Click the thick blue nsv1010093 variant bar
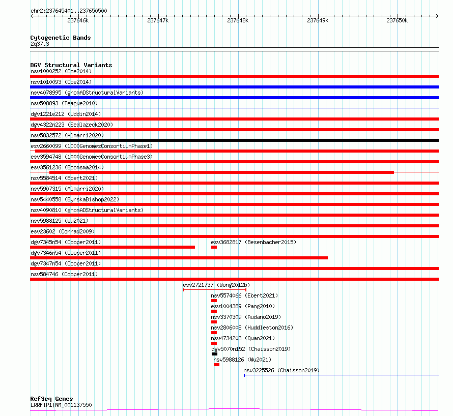Screen dimensions: 453x416 pyautogui.click(x=234, y=87)
